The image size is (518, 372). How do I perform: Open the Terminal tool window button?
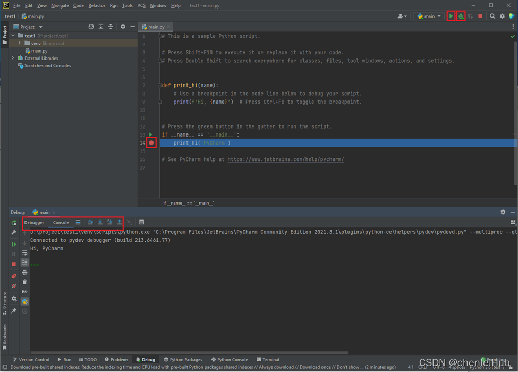[x=267, y=360]
